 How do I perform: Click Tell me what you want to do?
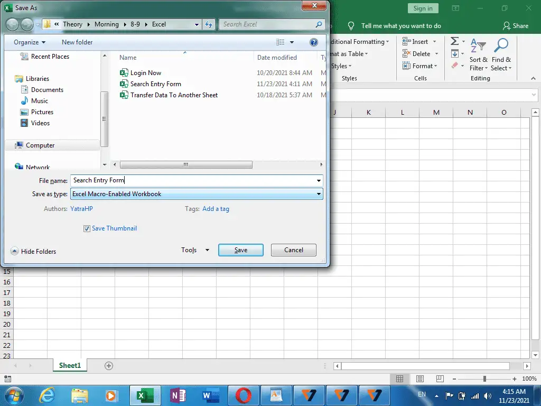[x=401, y=26]
